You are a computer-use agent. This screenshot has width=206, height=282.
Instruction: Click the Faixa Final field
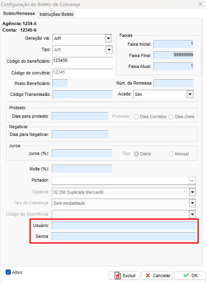(x=174, y=55)
